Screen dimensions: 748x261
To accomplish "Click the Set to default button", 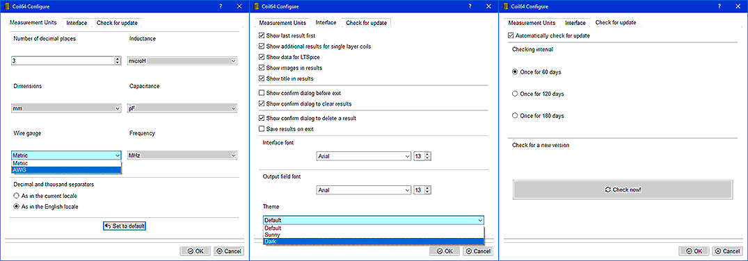I will point(125,226).
